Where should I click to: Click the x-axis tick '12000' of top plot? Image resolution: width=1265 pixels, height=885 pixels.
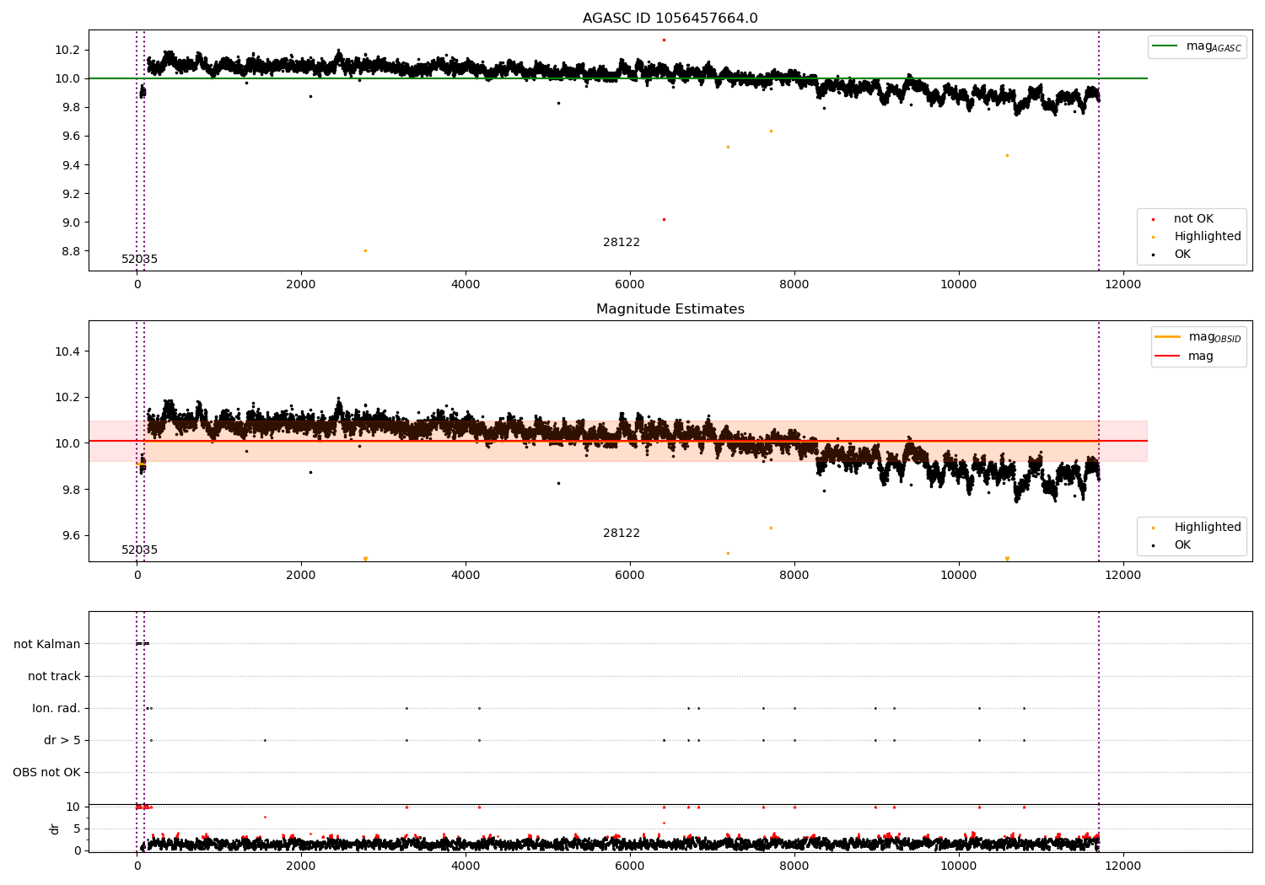(1123, 284)
